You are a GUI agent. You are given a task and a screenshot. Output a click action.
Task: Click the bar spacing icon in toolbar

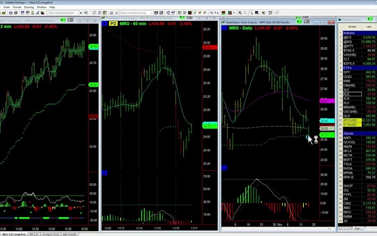[x=212, y=13]
